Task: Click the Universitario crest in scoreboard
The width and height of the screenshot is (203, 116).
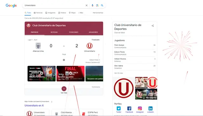Action: coord(89,46)
